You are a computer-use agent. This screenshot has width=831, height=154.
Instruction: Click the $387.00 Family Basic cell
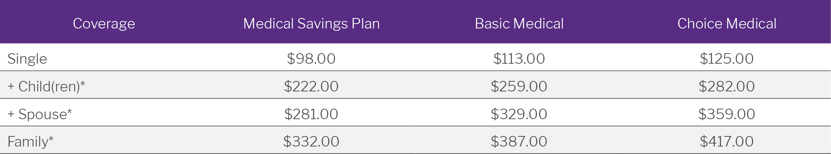coord(519,142)
